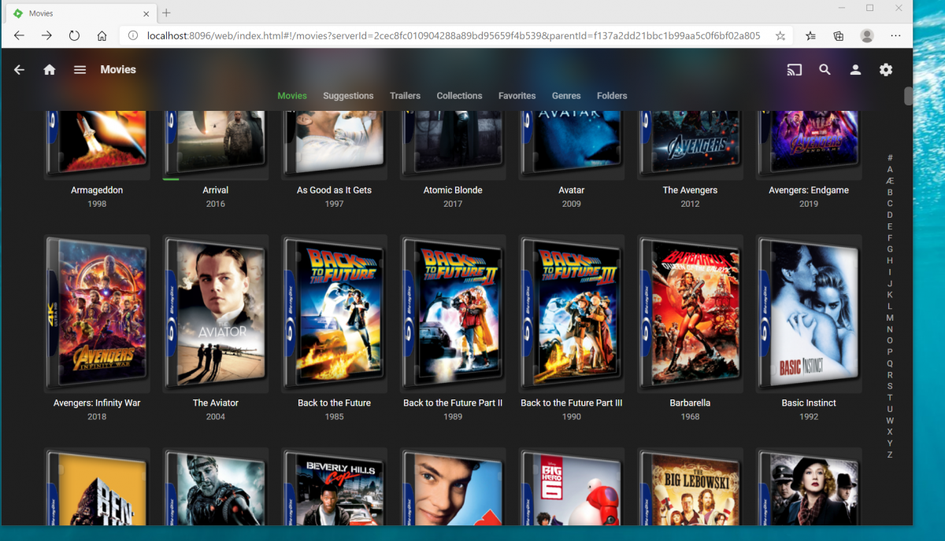This screenshot has height=541, width=945.
Task: Jump to letter Æ in alphabet picker
Action: pos(890,181)
